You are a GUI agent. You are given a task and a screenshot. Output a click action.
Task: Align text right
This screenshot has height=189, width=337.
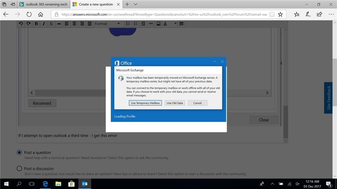coord(82,24)
